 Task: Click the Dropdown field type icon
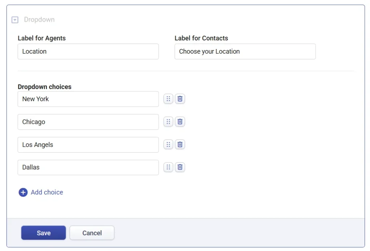click(15, 20)
